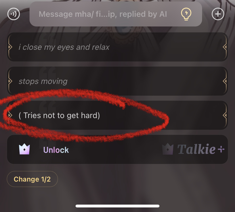Click the plus circle icon
Image resolution: width=235 pixels, height=212 pixels.
[218, 14]
